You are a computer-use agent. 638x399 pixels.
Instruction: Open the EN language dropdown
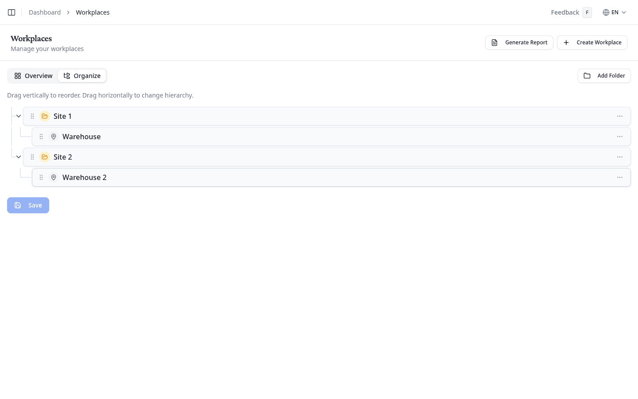(615, 12)
